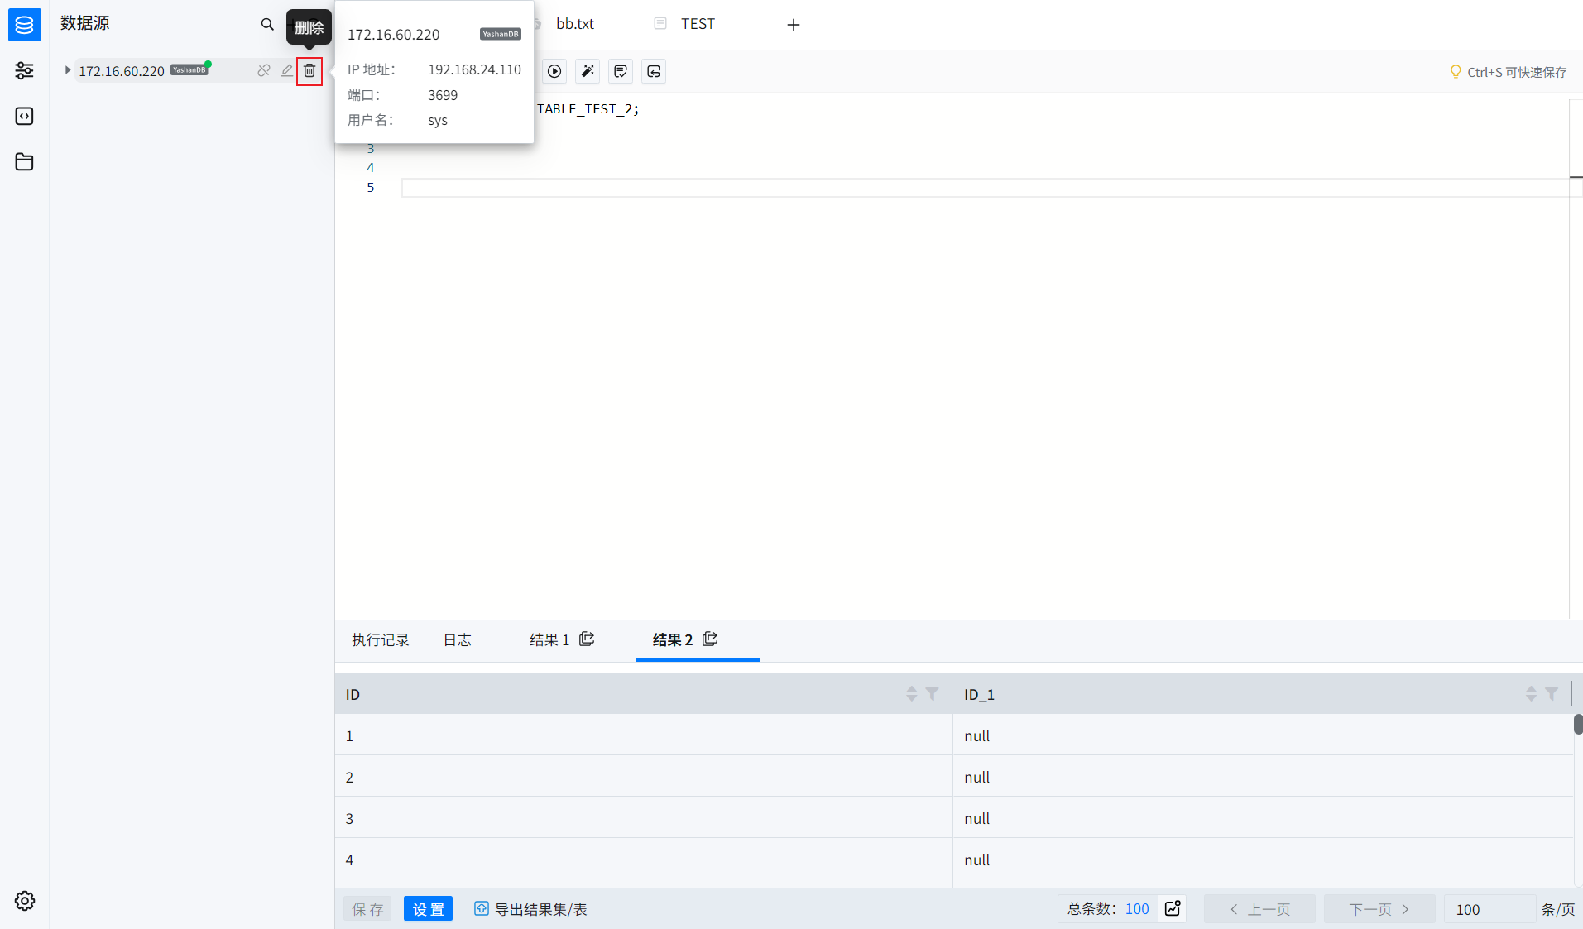The width and height of the screenshot is (1583, 929).
Task: Format SQL with magic wand icon
Action: (588, 72)
